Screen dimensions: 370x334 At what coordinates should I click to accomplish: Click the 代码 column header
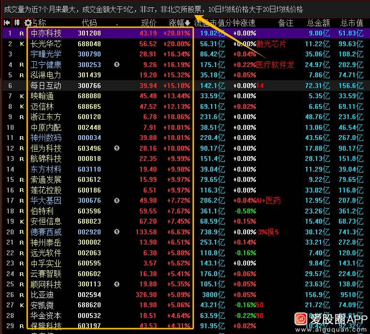[x=89, y=23]
